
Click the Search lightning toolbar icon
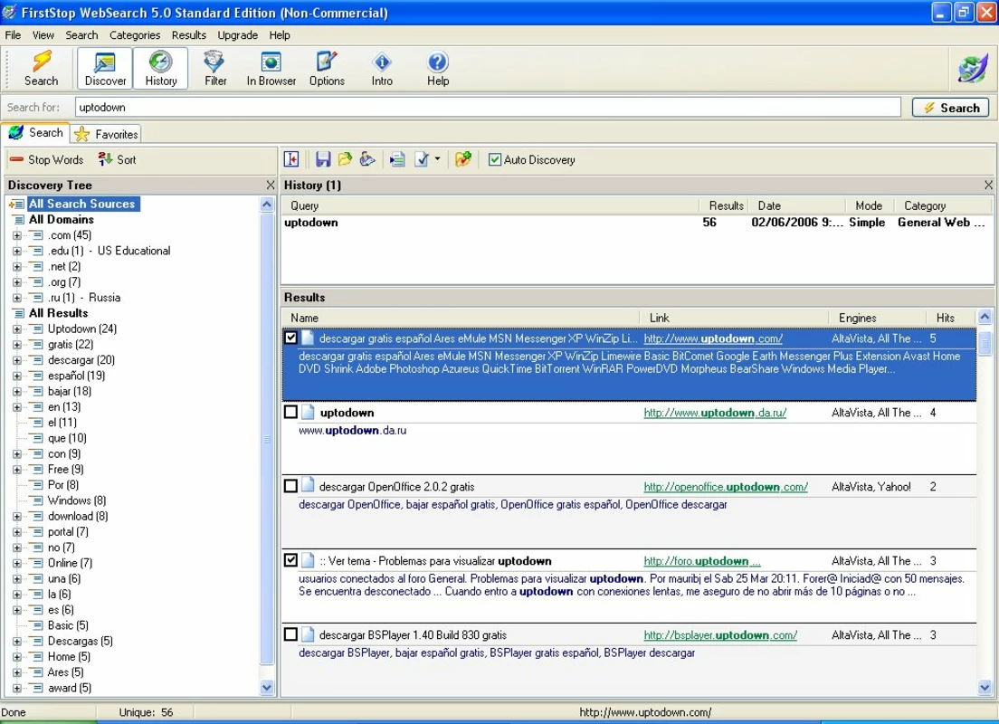[x=42, y=68]
